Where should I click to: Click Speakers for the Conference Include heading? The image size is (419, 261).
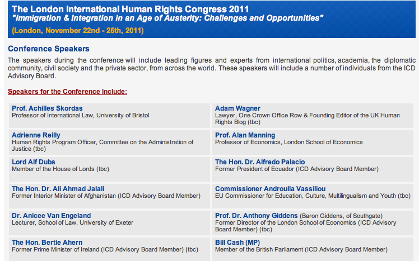[67, 91]
